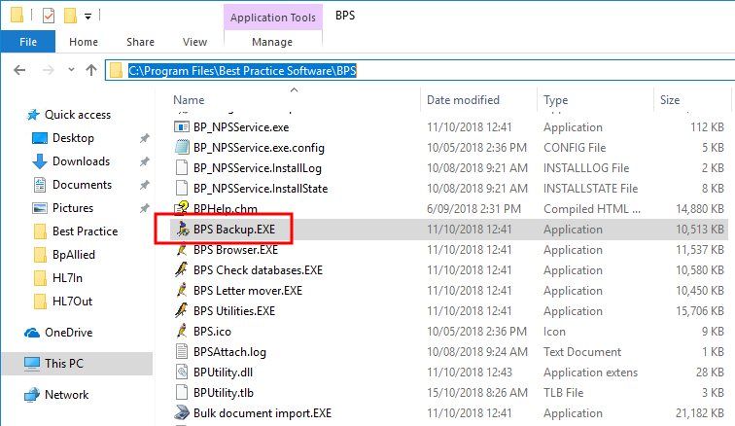Click the BP_NPSService.InstallLog file icon
This screenshot has height=426, width=735.
point(182,167)
